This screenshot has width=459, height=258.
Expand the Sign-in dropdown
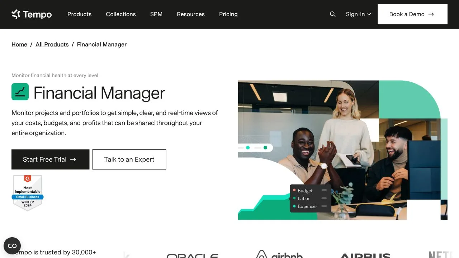coord(358,14)
